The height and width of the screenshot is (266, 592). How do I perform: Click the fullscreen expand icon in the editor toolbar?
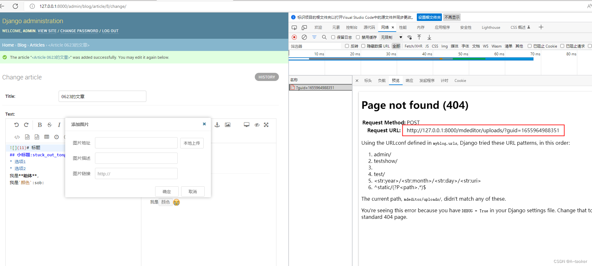pyautogui.click(x=266, y=125)
